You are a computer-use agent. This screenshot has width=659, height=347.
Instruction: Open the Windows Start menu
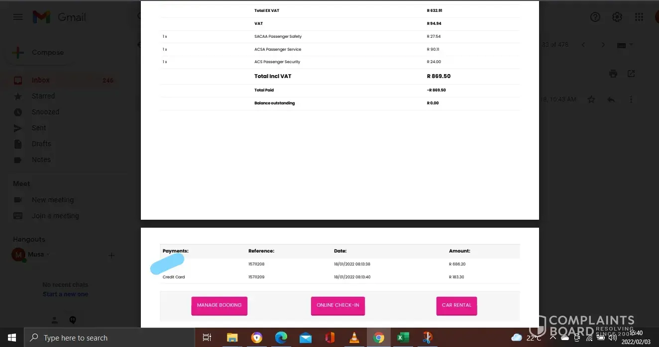click(x=12, y=338)
